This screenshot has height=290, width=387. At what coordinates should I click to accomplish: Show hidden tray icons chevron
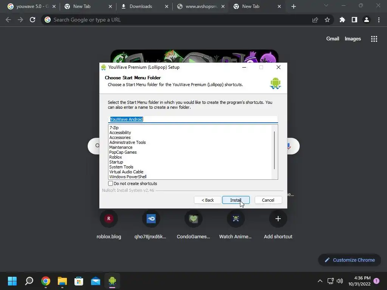tap(320, 281)
